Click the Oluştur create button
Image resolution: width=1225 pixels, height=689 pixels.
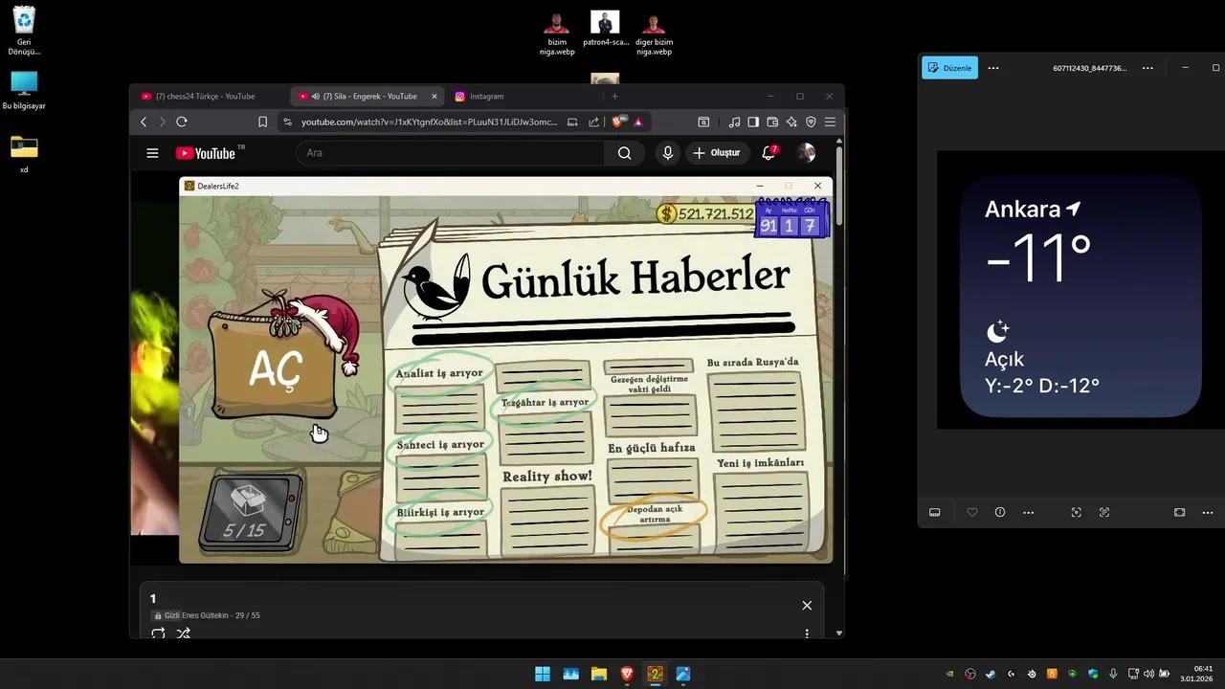pos(718,153)
